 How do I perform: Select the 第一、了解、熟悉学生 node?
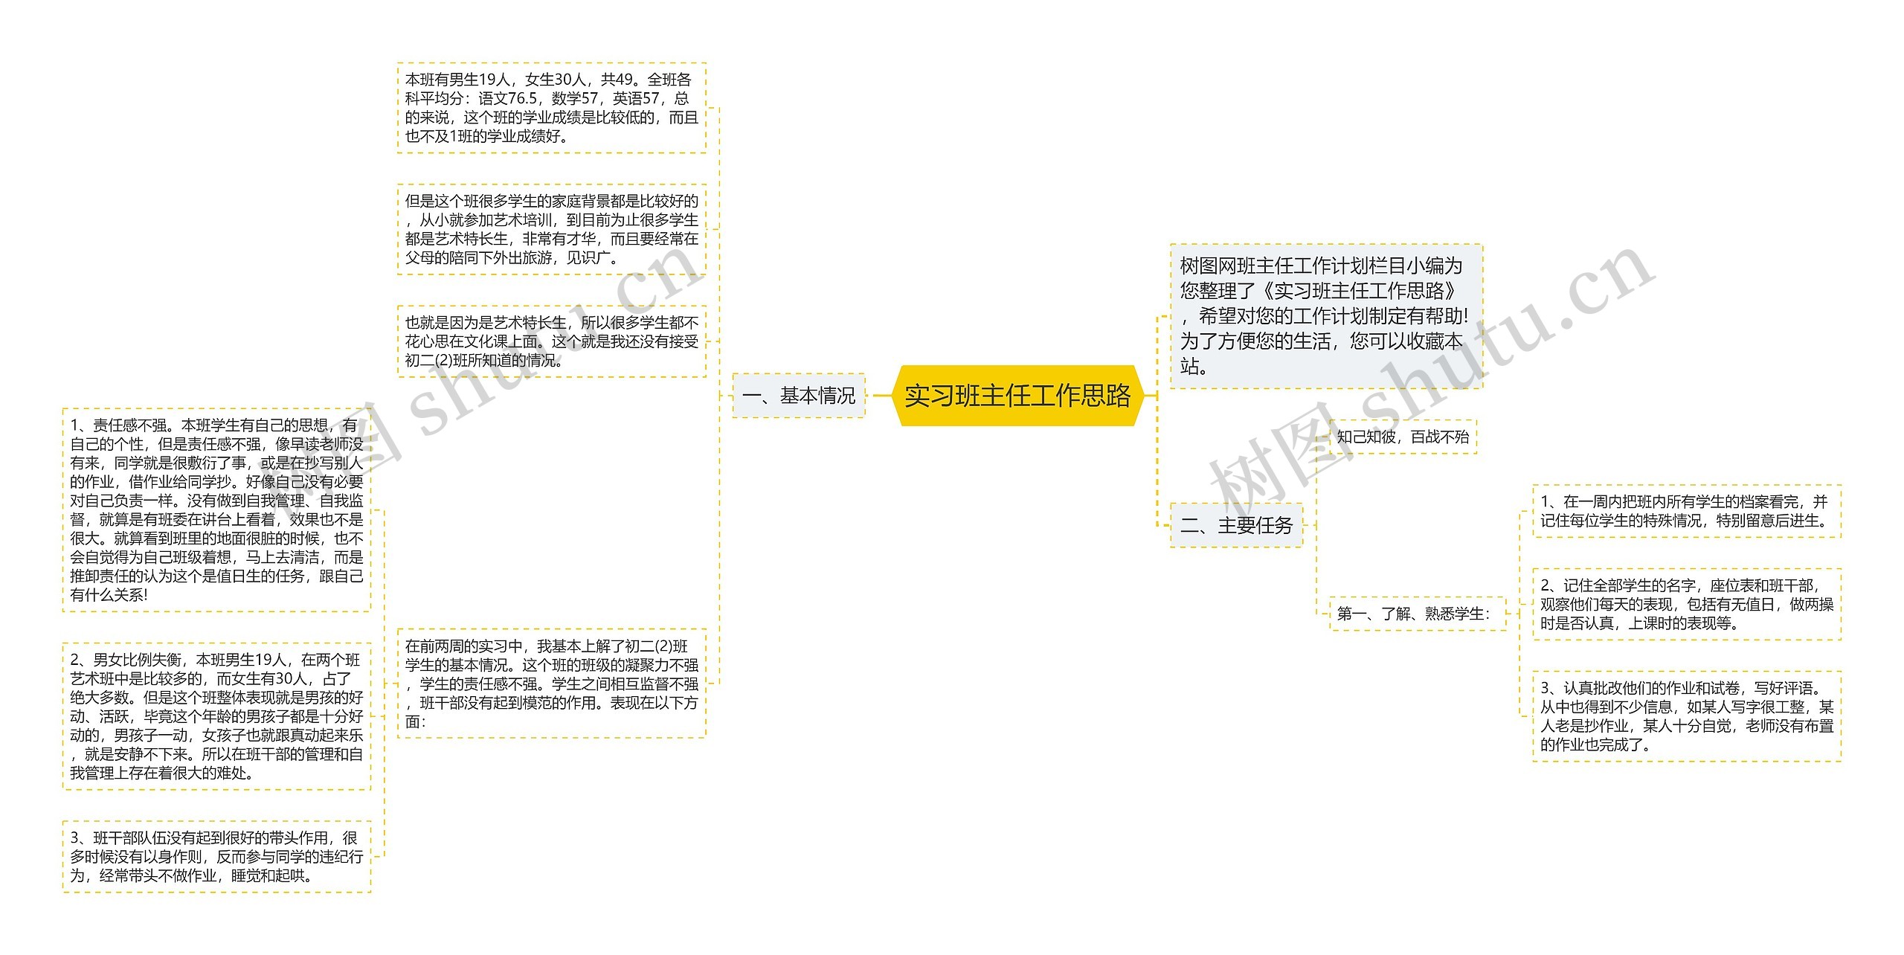1417,614
